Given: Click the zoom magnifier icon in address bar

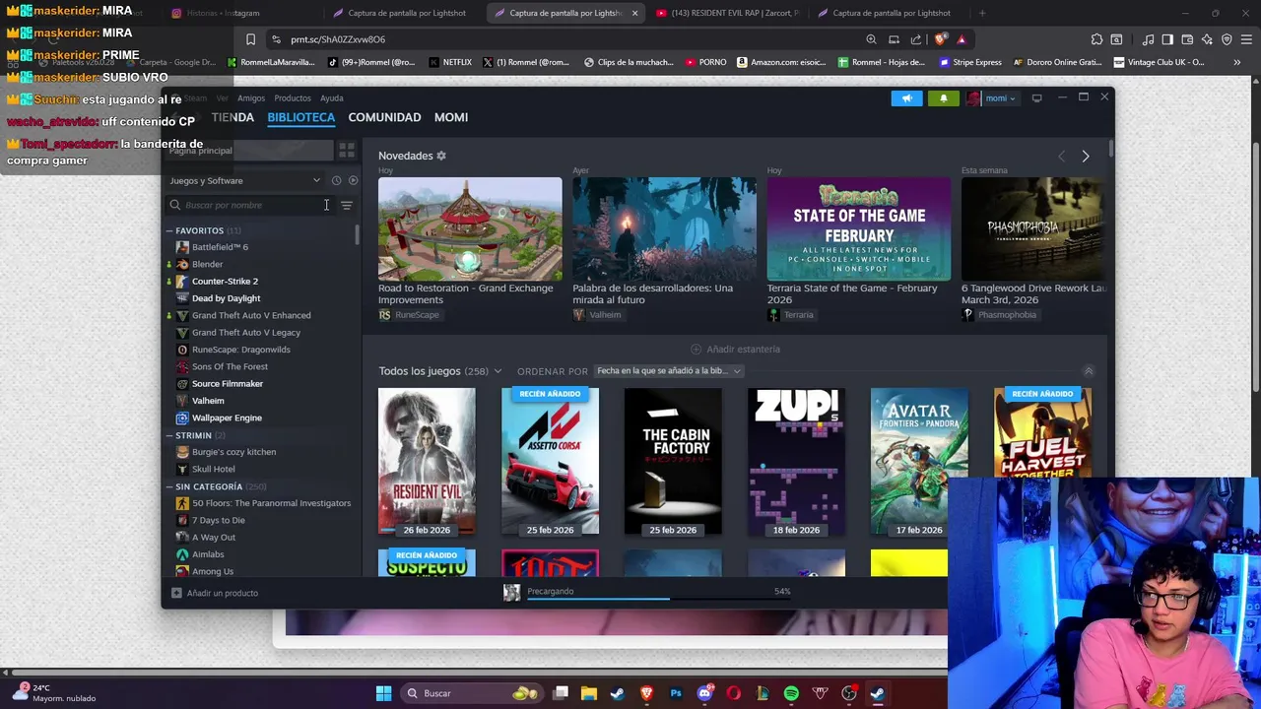Looking at the screenshot, I should point(871,39).
